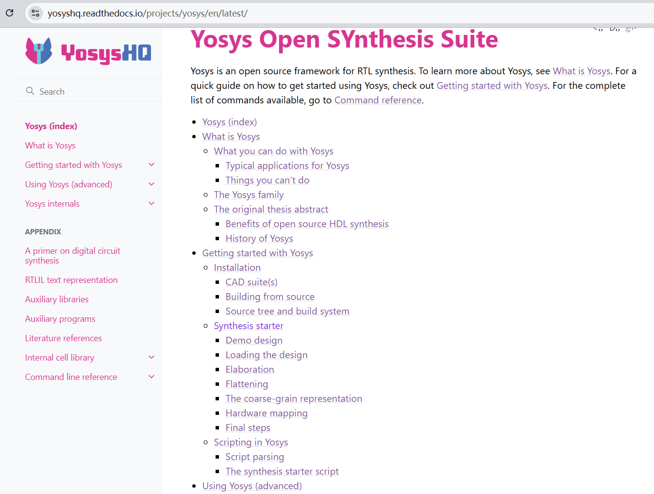The width and height of the screenshot is (654, 494).
Task: Click the search magnifier icon
Action: 30,91
